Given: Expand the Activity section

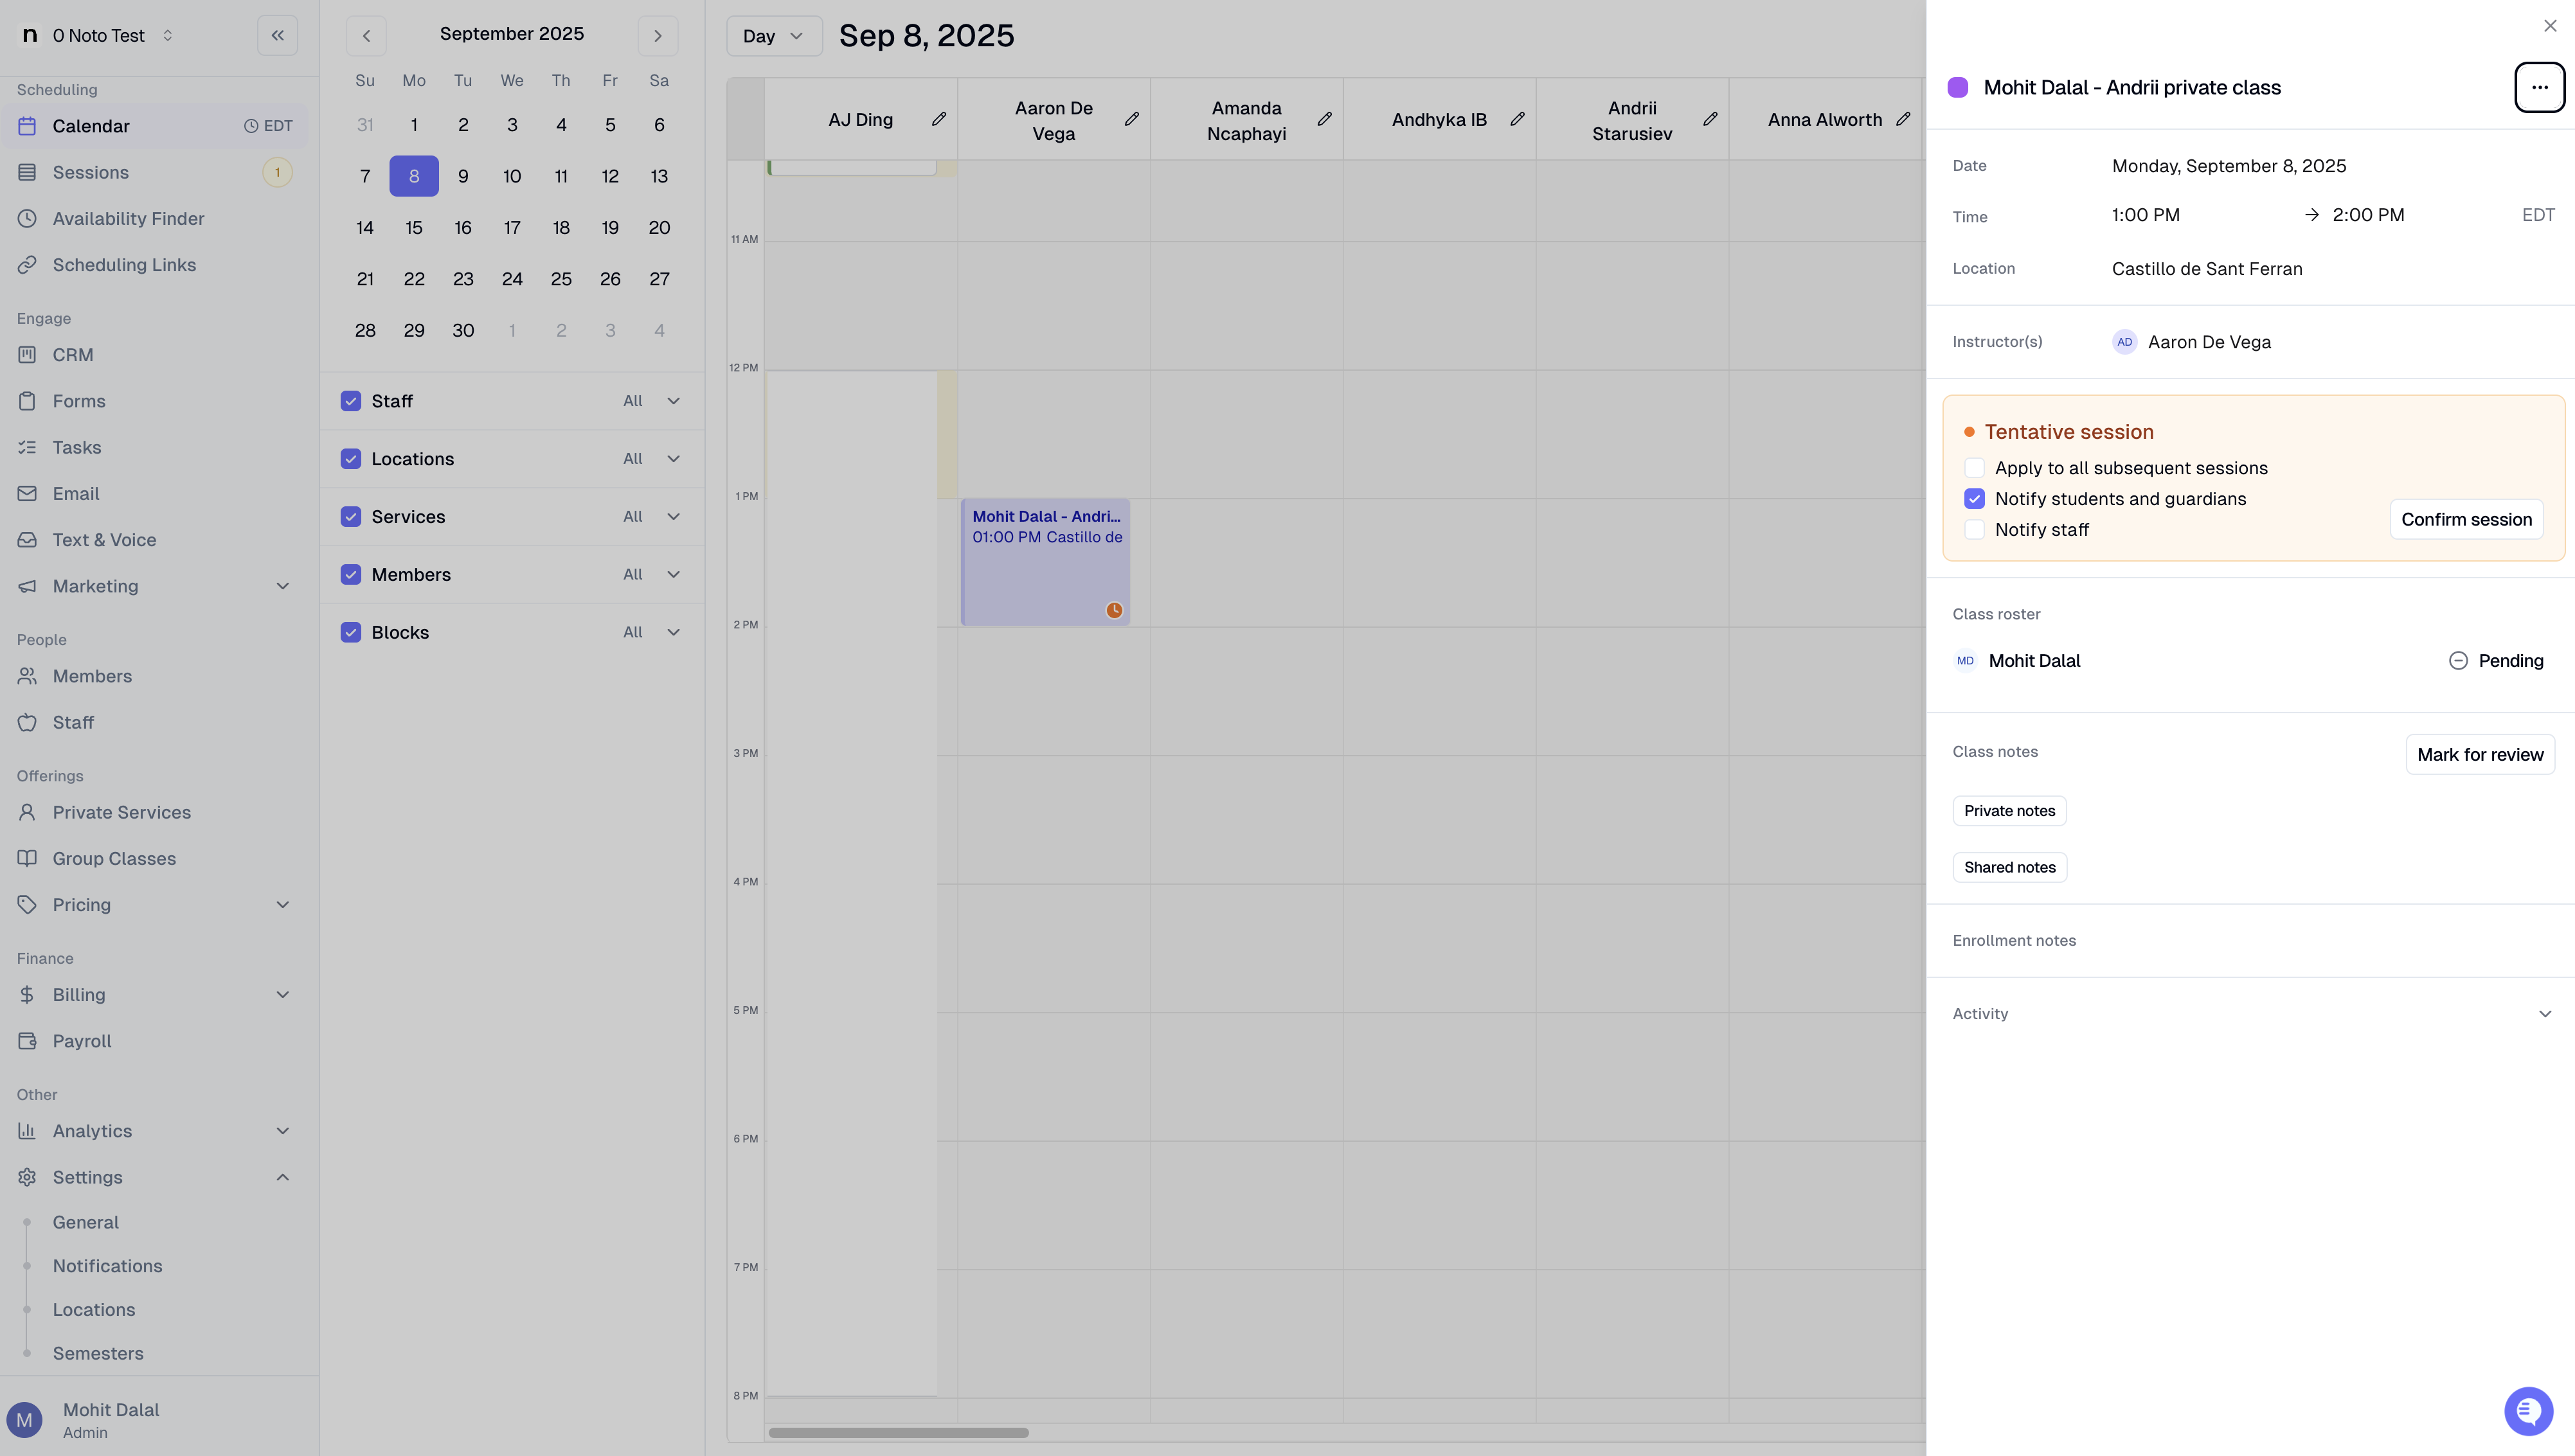Looking at the screenshot, I should (x=2544, y=1014).
